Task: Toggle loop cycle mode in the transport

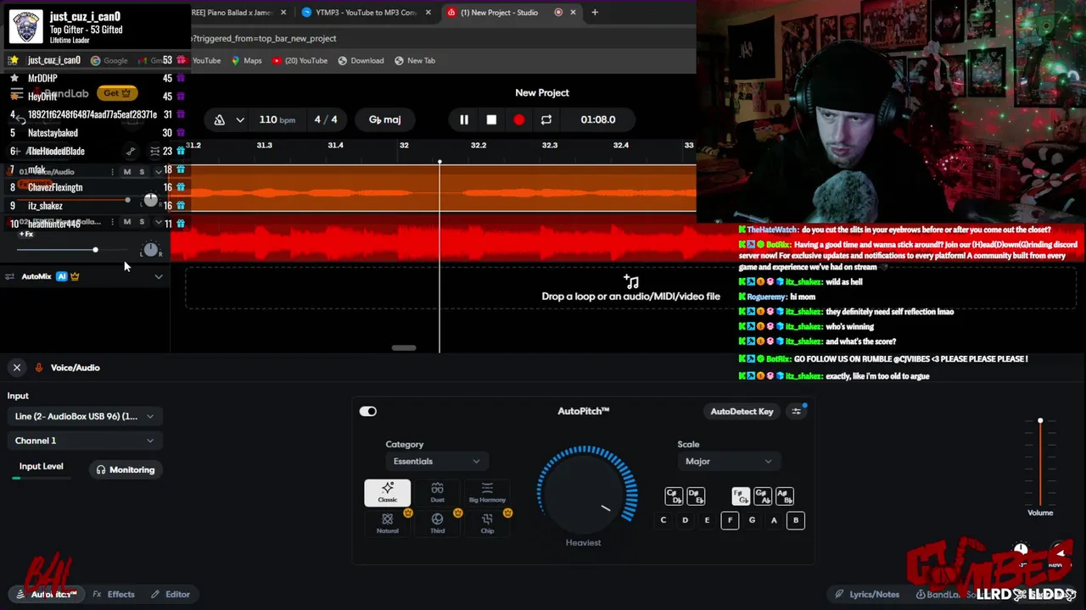Action: point(546,119)
